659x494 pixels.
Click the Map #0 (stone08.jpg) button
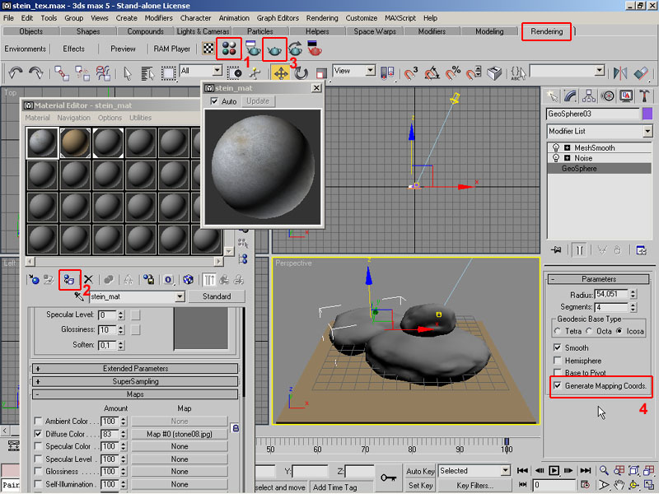coord(179,434)
